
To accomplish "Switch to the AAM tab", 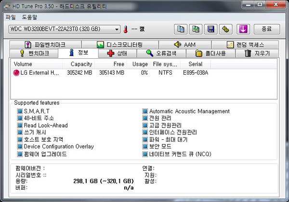I will (x=185, y=45).
